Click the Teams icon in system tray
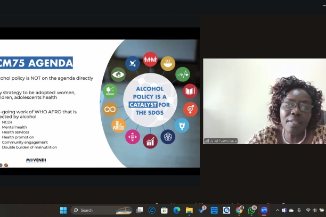This screenshot has width=326, height=217. pos(284,210)
